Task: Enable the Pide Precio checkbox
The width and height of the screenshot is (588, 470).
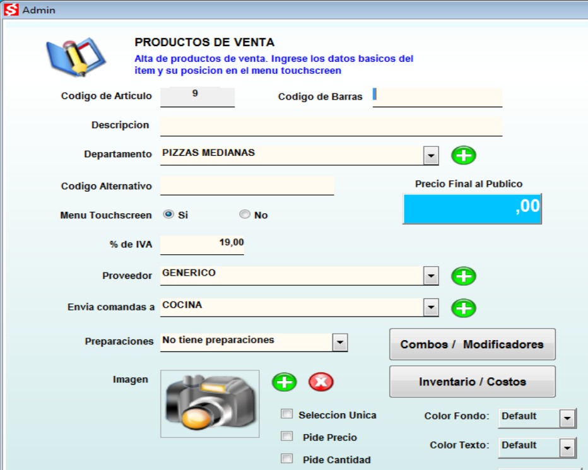Action: coord(287,436)
